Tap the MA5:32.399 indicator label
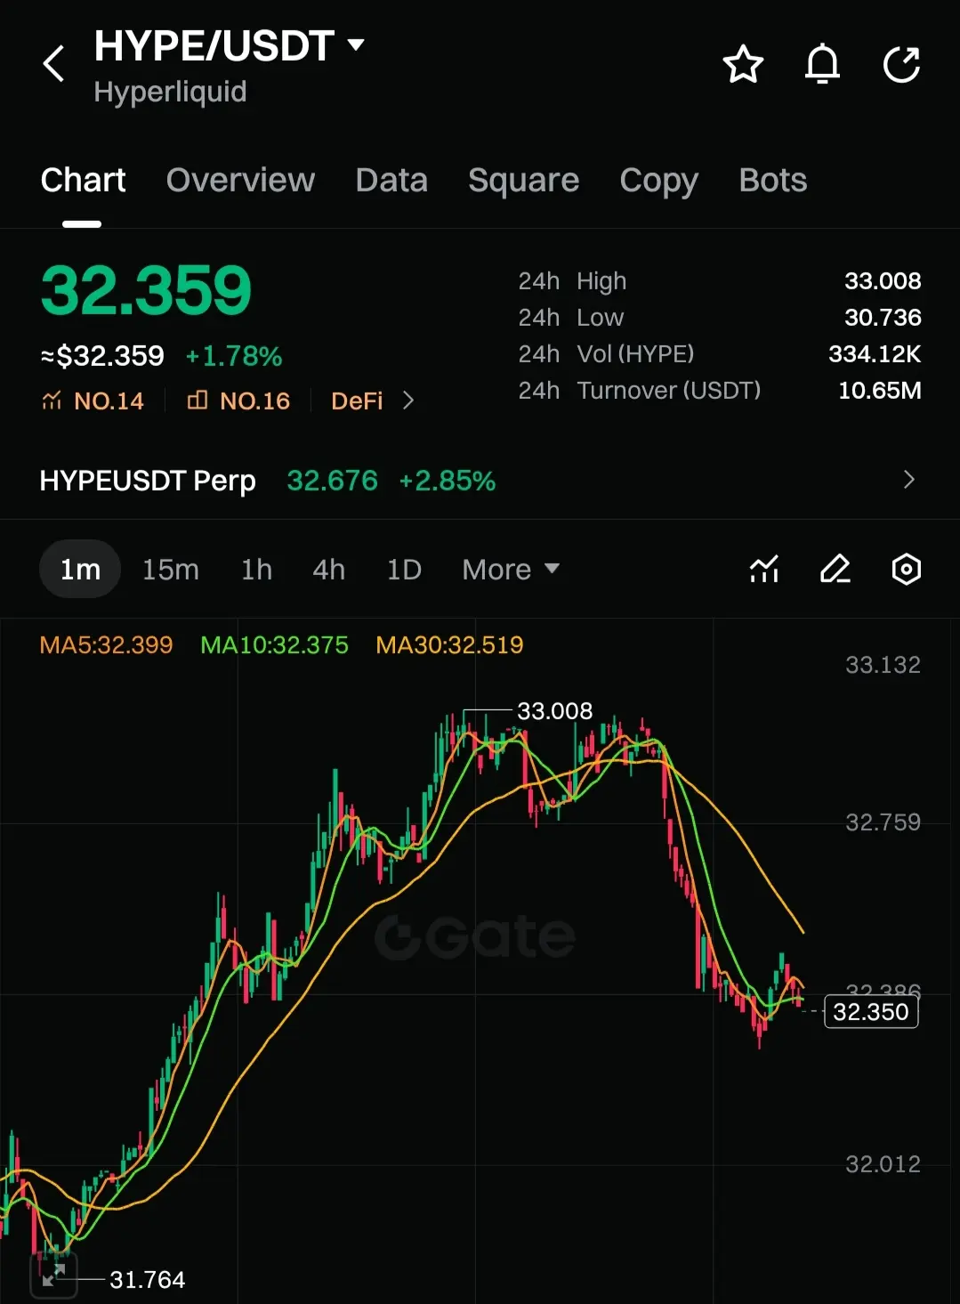 pos(106,644)
